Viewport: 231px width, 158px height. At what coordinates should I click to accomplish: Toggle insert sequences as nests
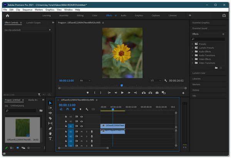[x=61, y=109]
